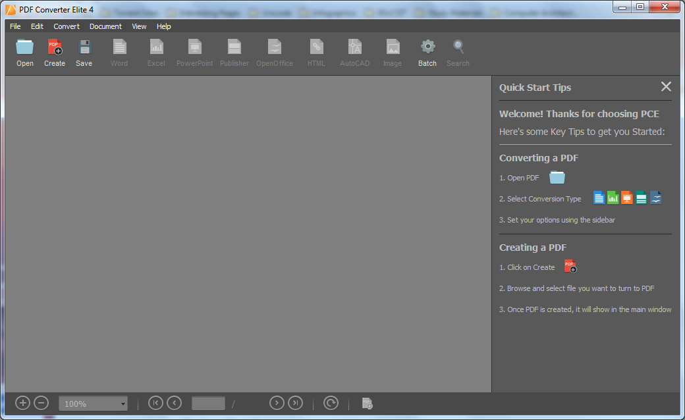Choose the HTML conversion icon
685x420 pixels.
(x=316, y=47)
